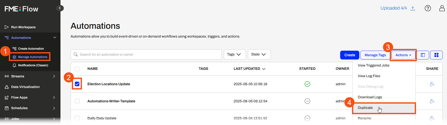The image size is (447, 125).
Task: Collapse the sidebar with the chevron button
Action: coord(60,8)
